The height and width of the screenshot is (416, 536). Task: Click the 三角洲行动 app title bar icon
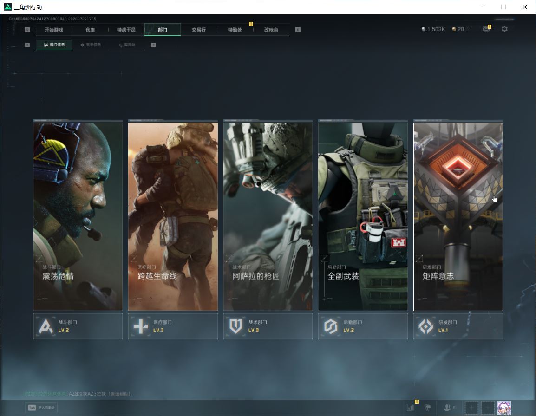click(x=8, y=7)
